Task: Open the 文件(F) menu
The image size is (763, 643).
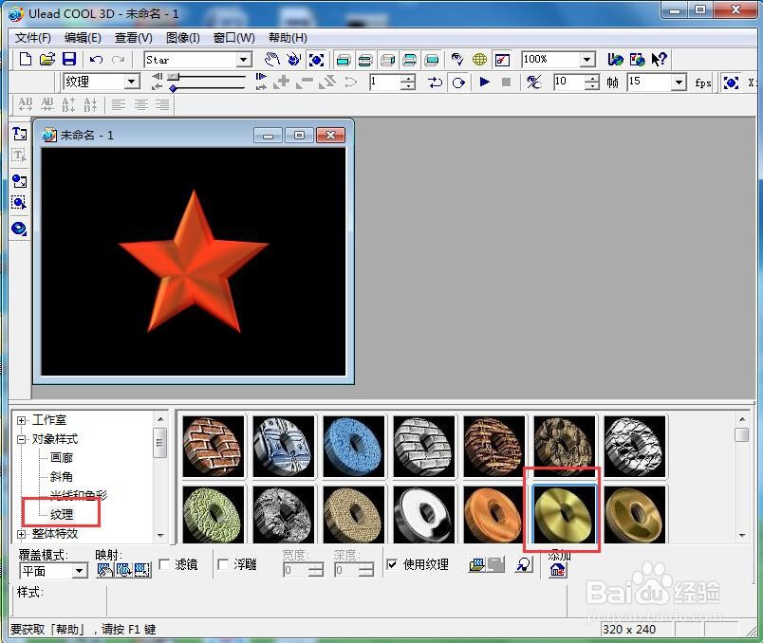Action: (x=32, y=38)
